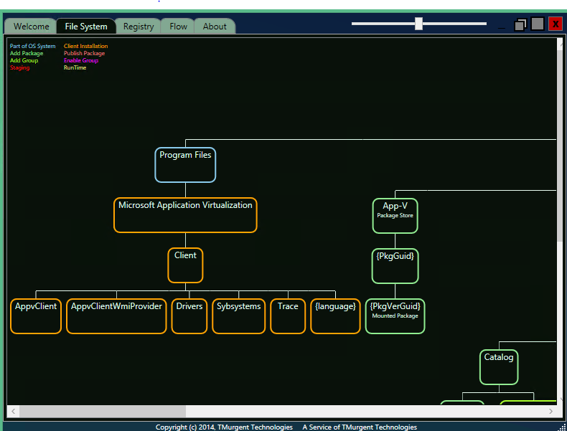The height and width of the screenshot is (431, 567).
Task: Click the Add Package legend entry
Action: (x=27, y=53)
